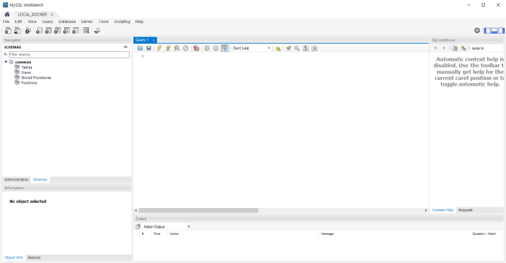Screen dimensions: 506x263
Task: Open the Tools menu
Action: 103,22
